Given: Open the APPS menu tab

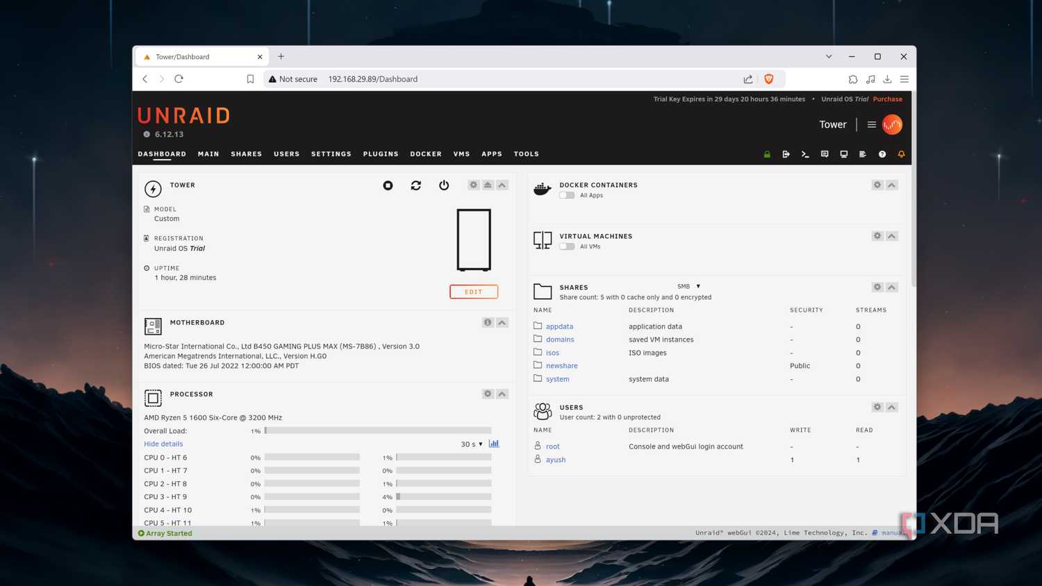Looking at the screenshot, I should point(492,154).
